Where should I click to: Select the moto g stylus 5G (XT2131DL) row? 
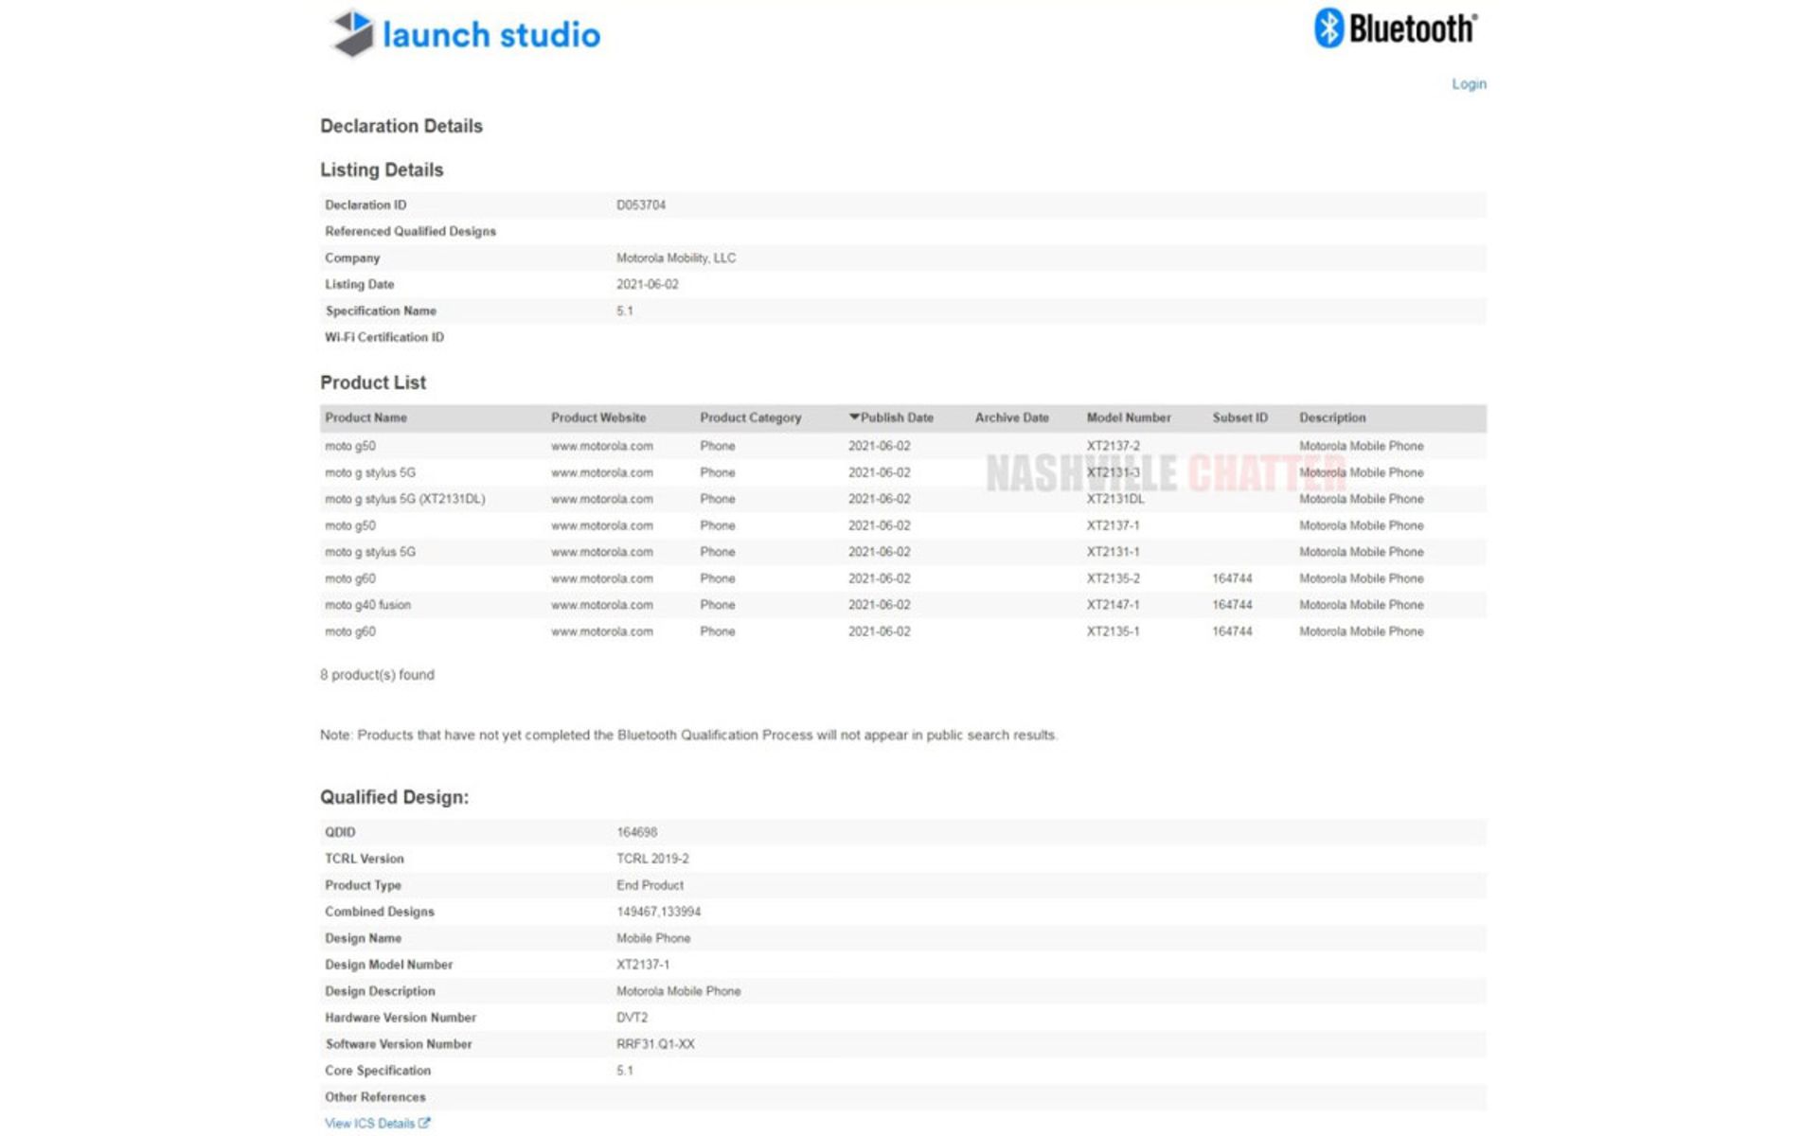pos(404,499)
